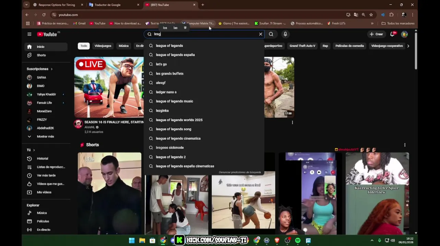440x246 pixels.
Task: Open the YouTube hamburger guide menu
Action: coord(29,34)
